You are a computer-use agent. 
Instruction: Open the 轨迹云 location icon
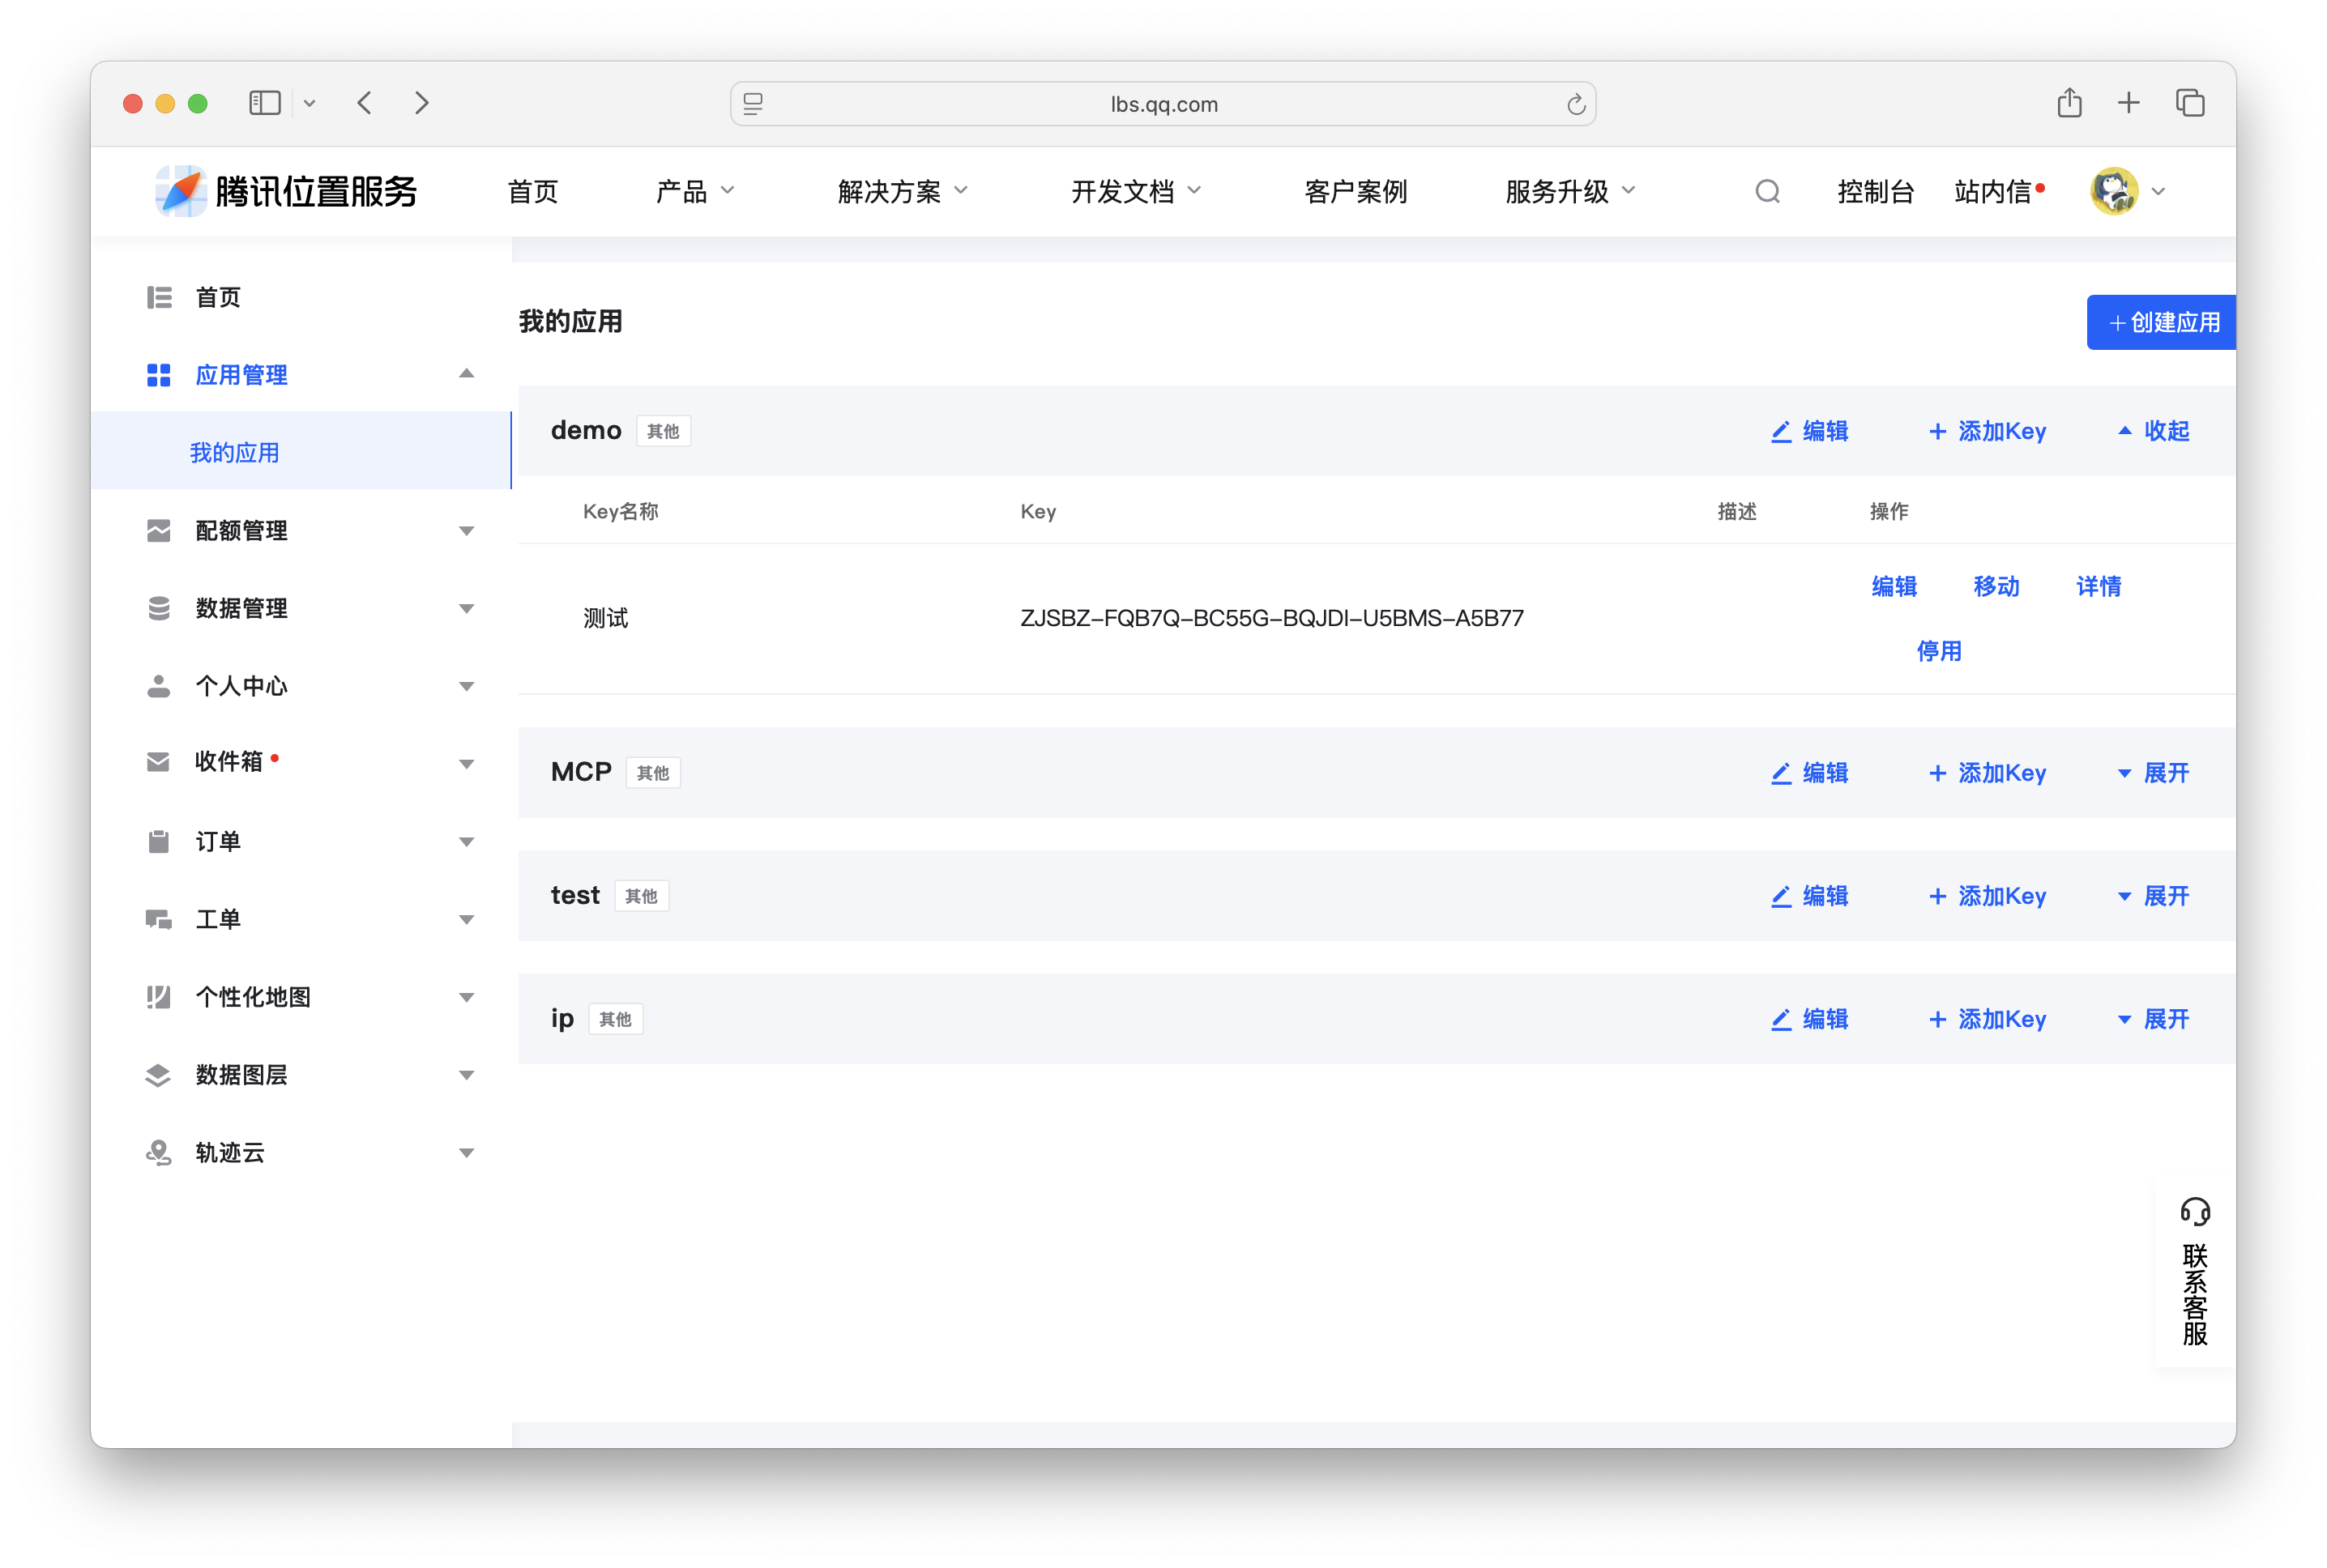click(158, 1152)
